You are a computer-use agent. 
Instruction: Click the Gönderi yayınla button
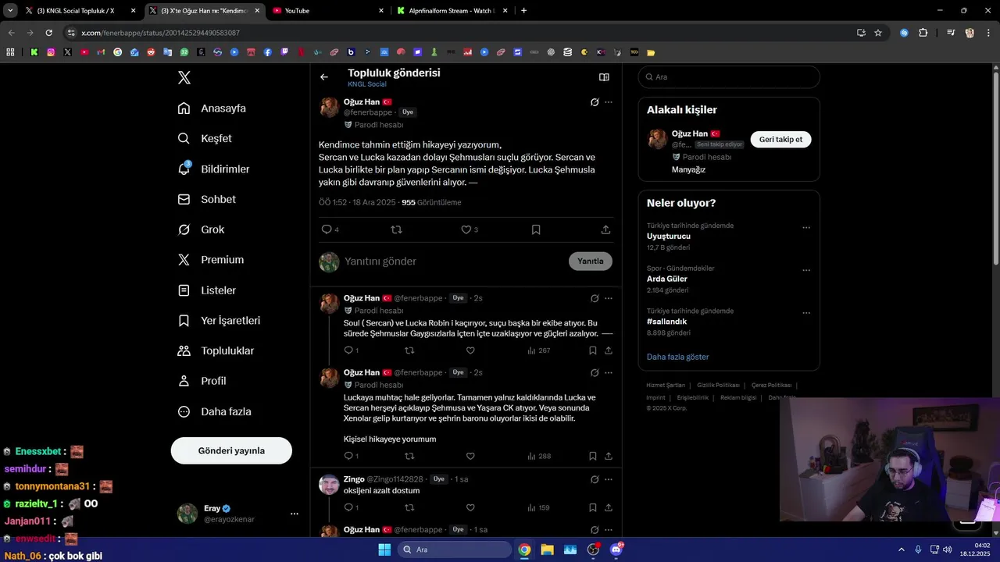(x=231, y=450)
